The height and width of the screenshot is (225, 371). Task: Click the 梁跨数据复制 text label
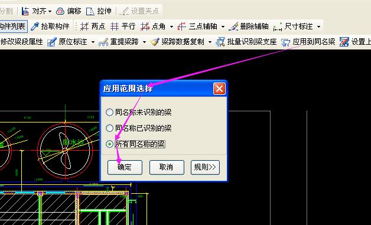point(183,42)
